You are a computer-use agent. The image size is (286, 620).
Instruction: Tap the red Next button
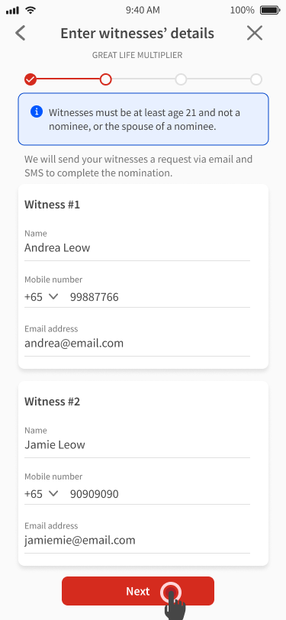pyautogui.click(x=138, y=591)
